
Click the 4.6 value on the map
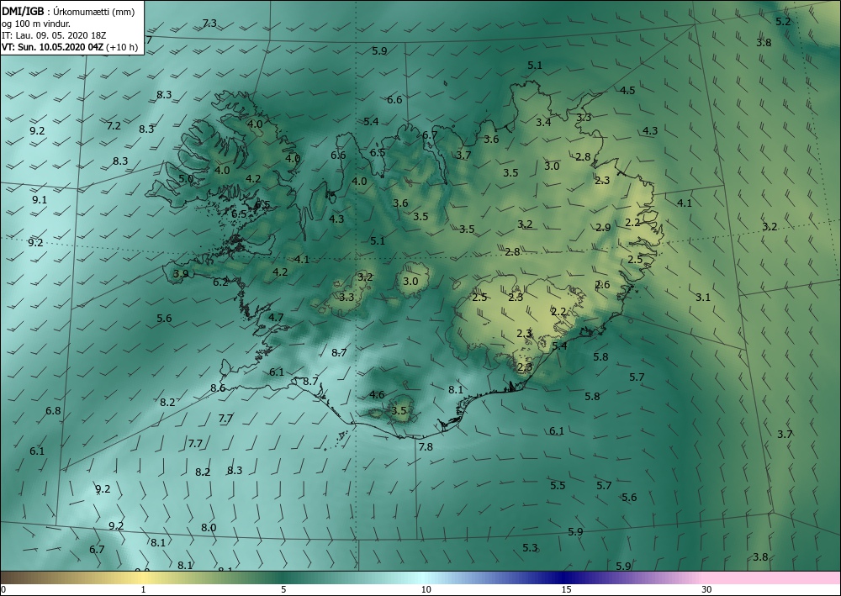tap(377, 395)
